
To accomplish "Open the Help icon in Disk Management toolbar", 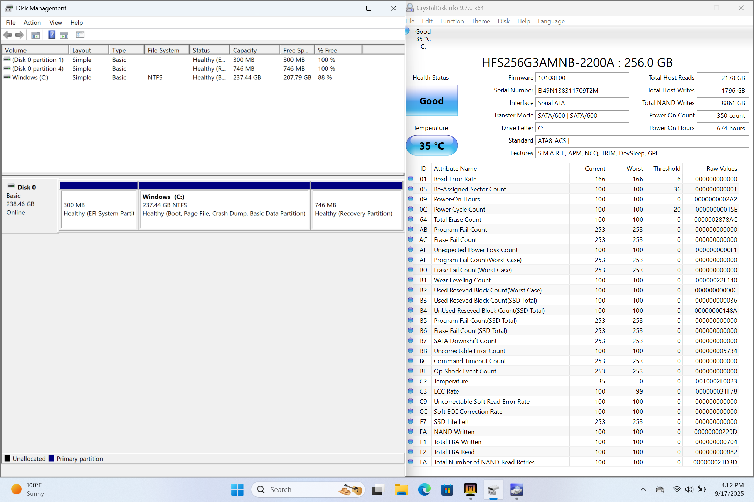I will pos(52,35).
